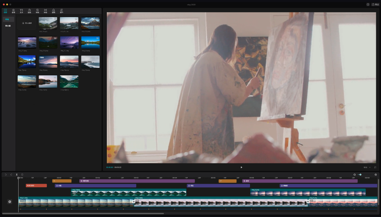Screen dimensions: 381x217
Task: Select the first main track clip vlog_2
Action: click(76, 202)
